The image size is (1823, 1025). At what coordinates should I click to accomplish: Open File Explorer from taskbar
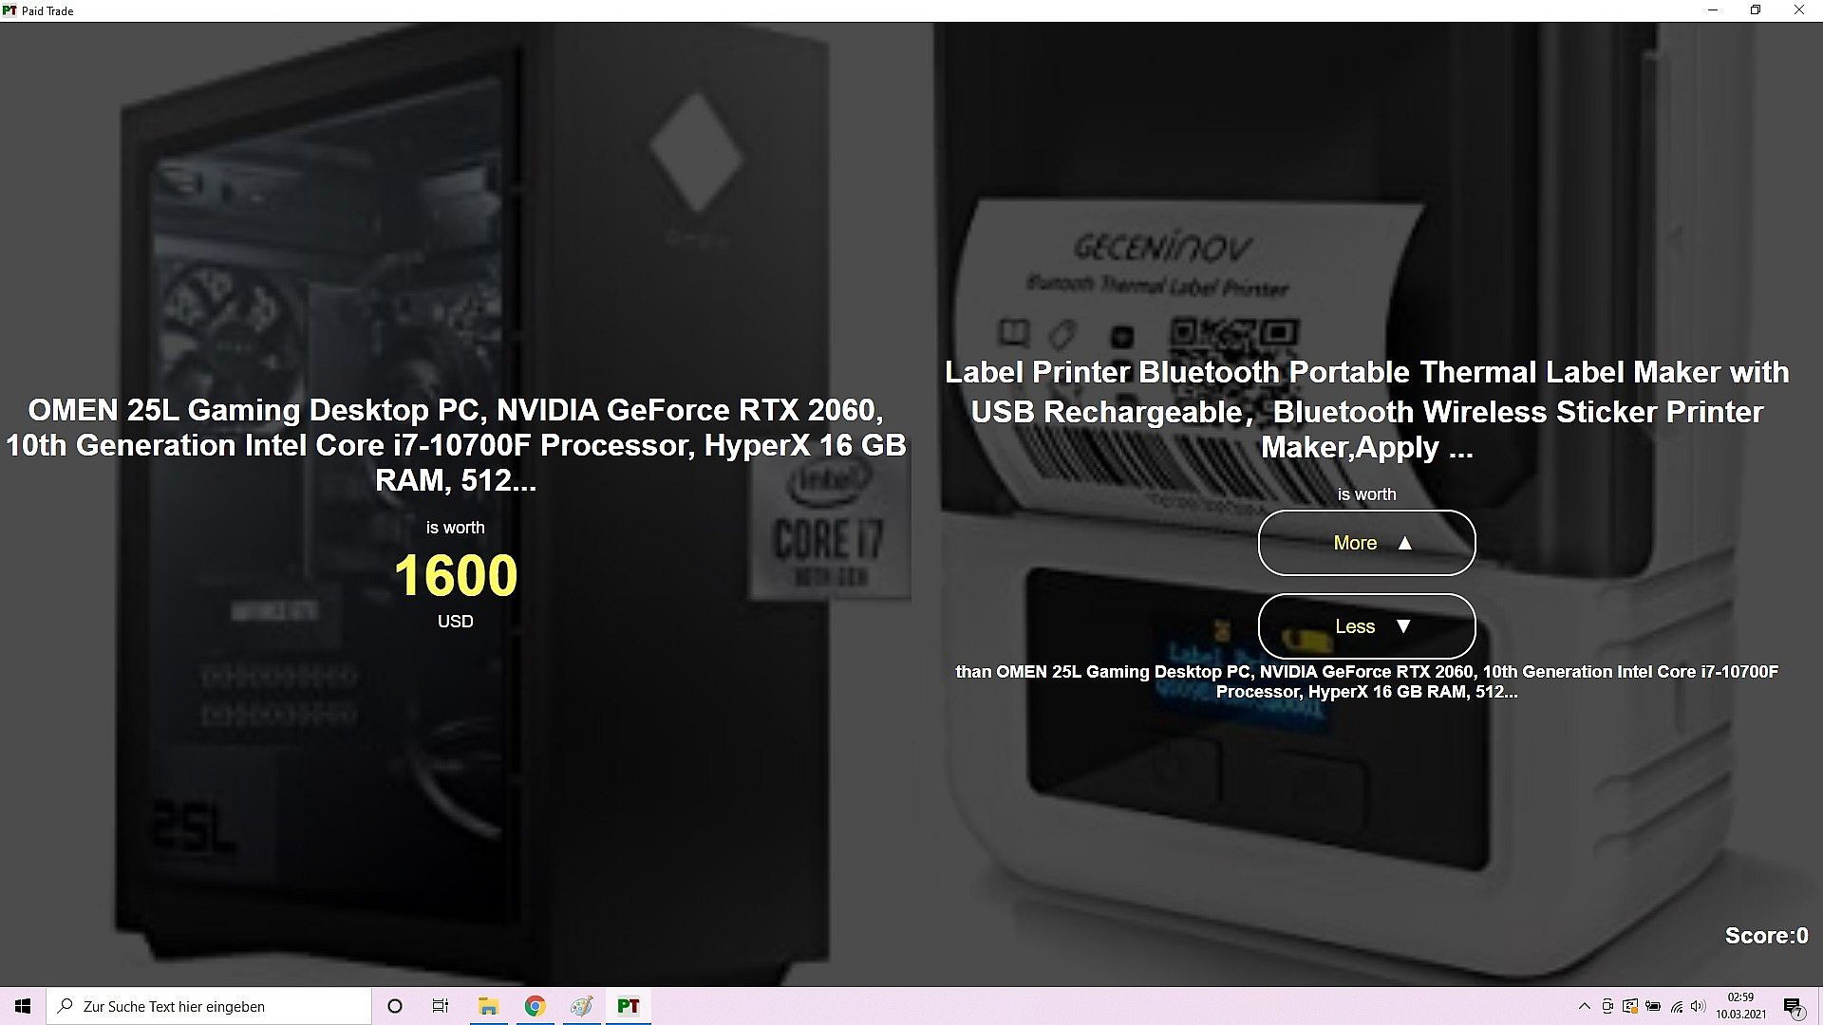pos(488,1006)
